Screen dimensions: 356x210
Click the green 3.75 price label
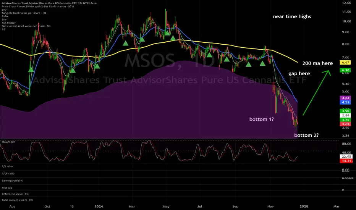(x=345, y=120)
